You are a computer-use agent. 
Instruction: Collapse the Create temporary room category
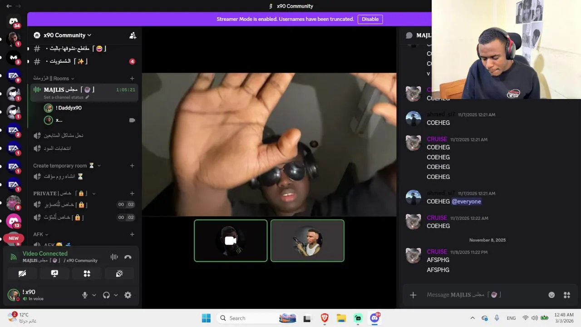67,166
